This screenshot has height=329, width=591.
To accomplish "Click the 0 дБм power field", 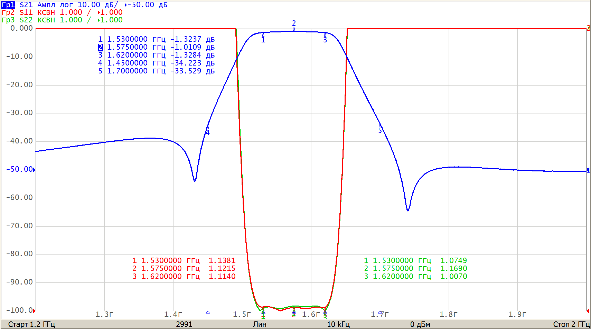I will tap(420, 324).
